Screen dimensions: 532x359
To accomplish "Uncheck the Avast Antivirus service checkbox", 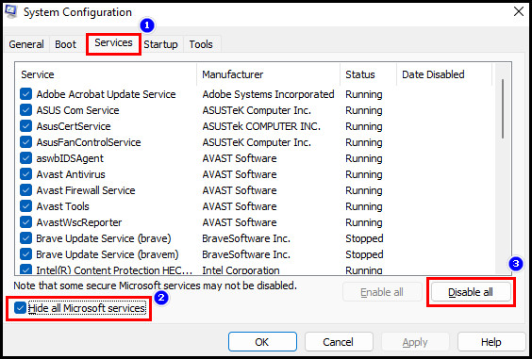I will coord(25,174).
